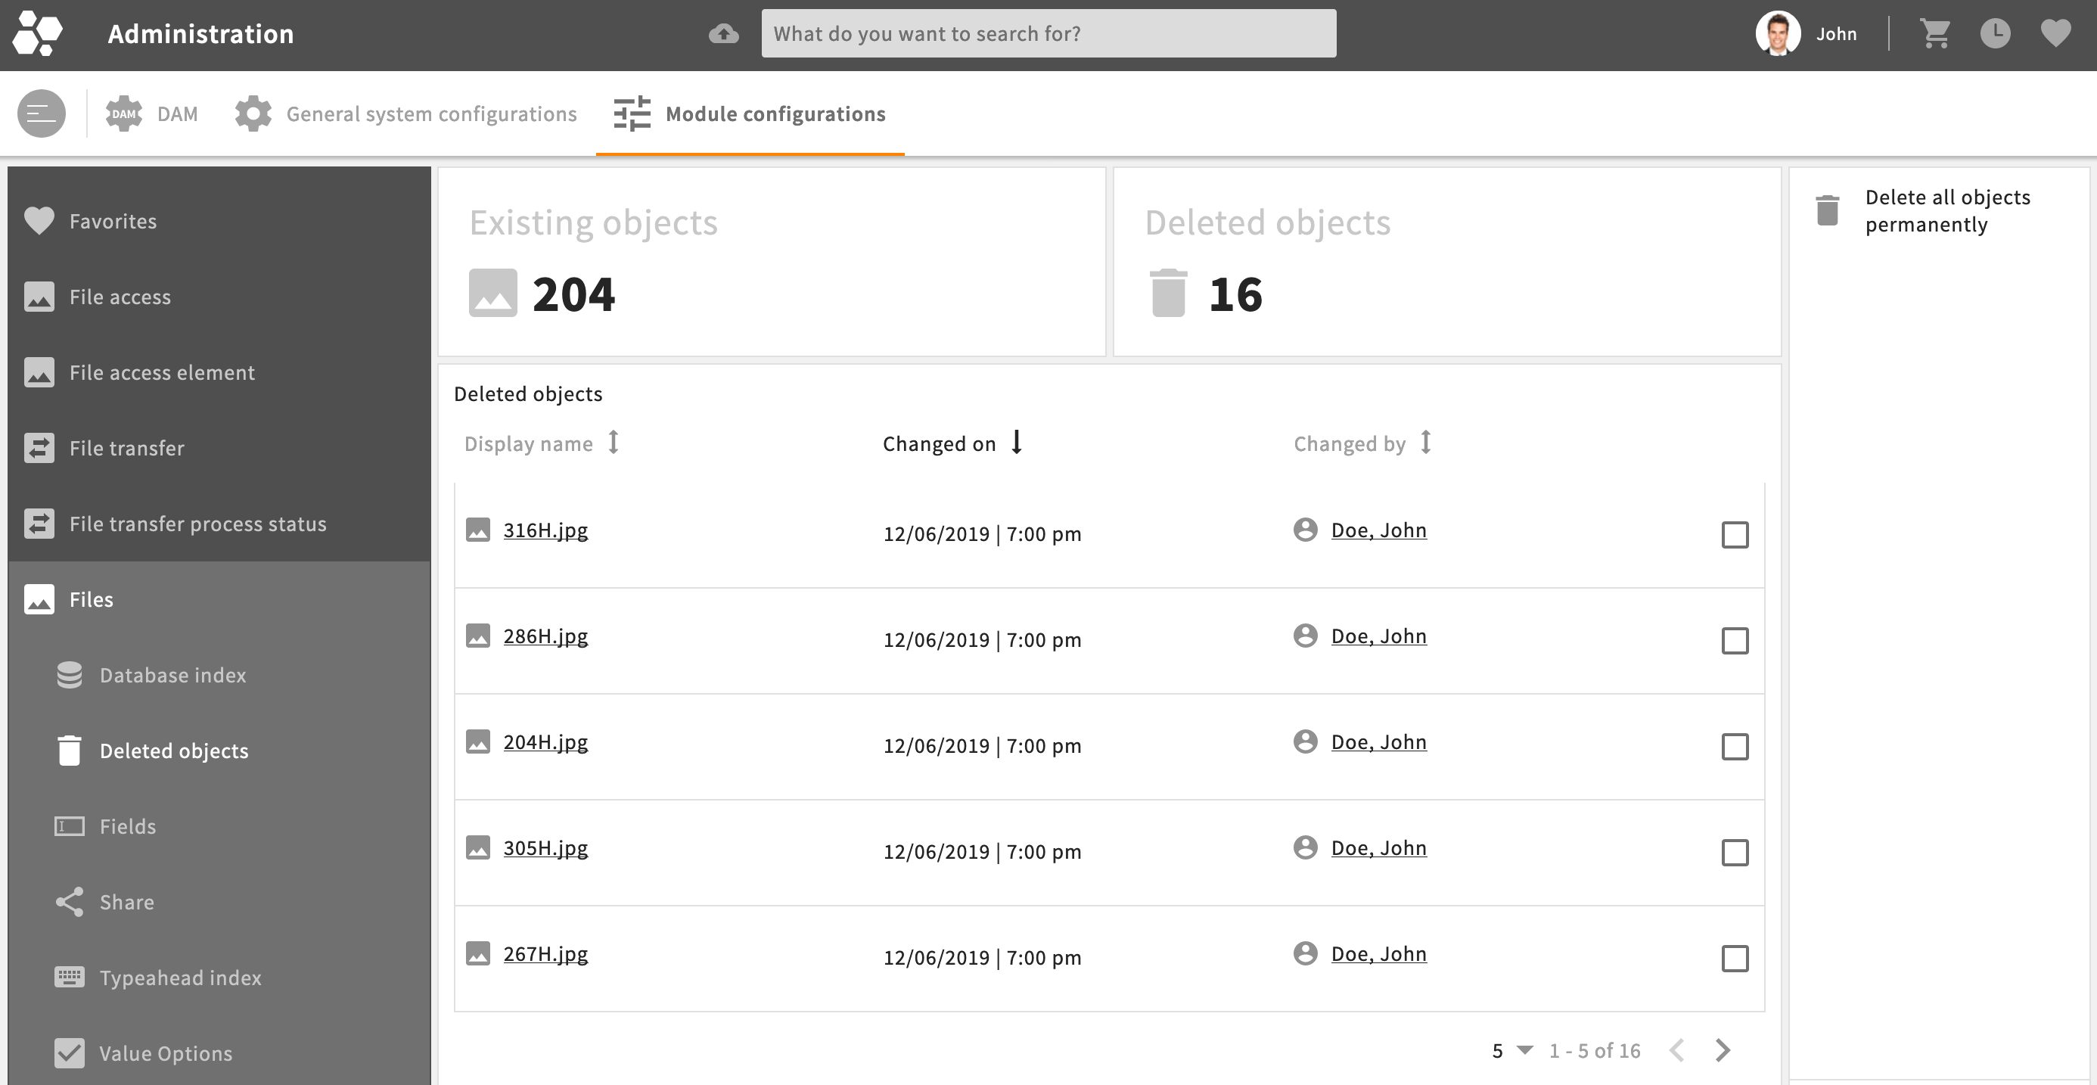2097x1085 pixels.
Task: Open the 305H.jpg file link
Action: point(545,847)
